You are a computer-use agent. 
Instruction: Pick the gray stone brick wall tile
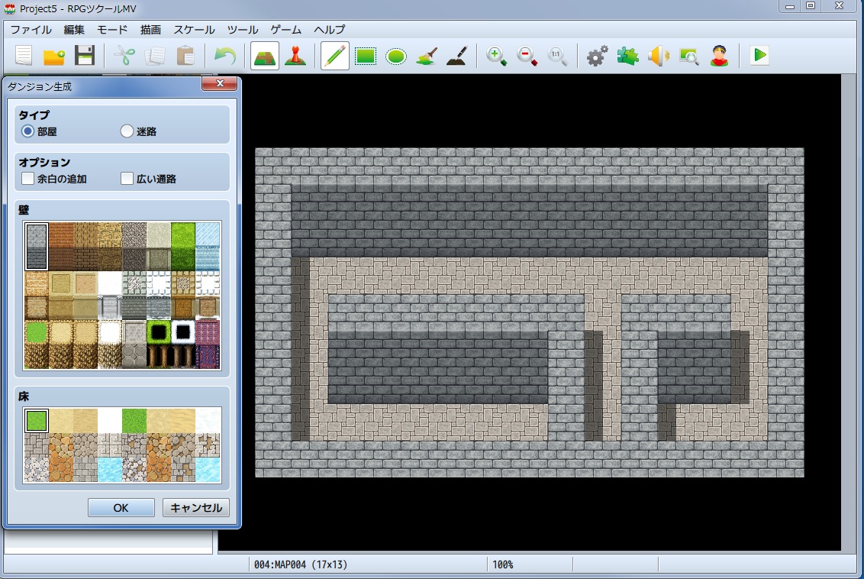coord(37,247)
